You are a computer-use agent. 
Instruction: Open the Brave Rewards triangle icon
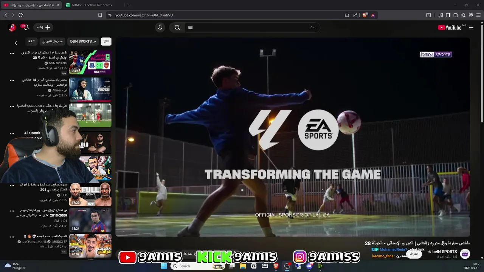373,15
